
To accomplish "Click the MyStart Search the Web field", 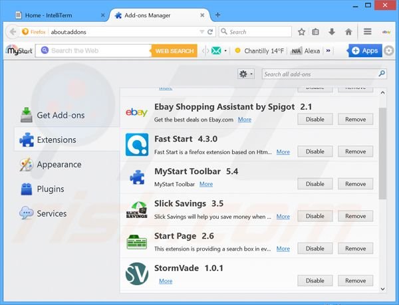I will [x=93, y=51].
